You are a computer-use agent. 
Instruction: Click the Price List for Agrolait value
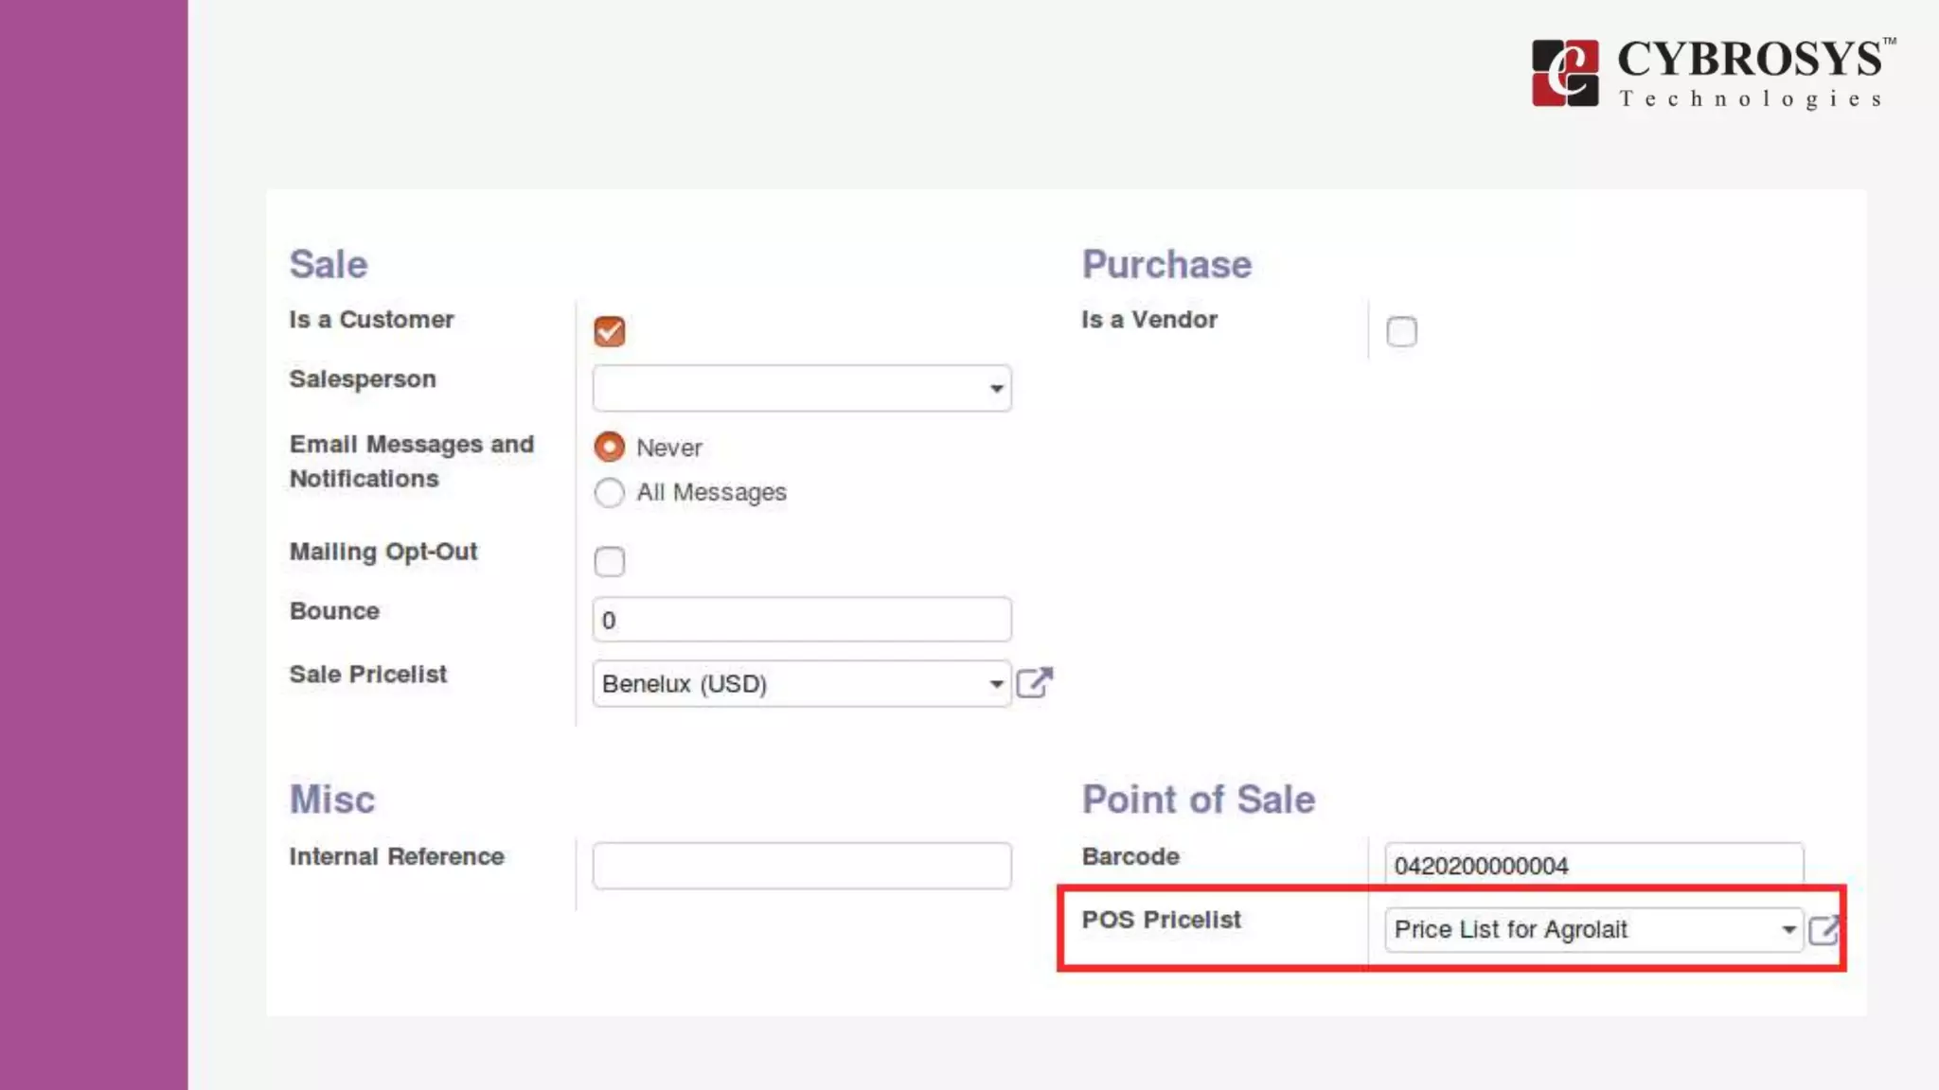tap(1510, 929)
